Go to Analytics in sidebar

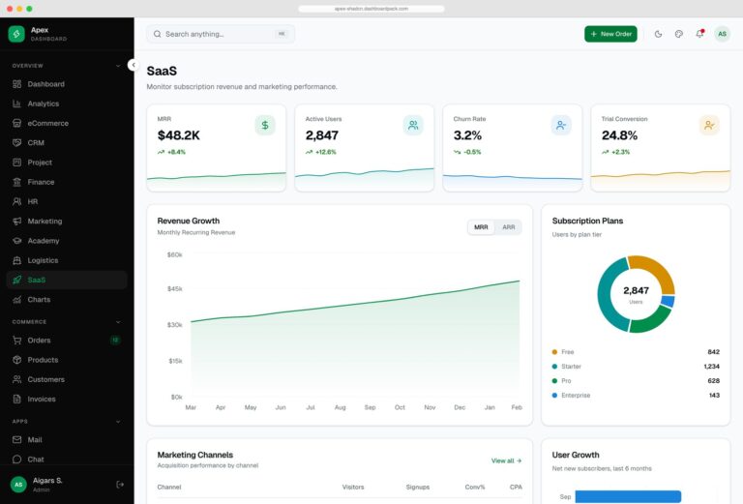[67, 104]
